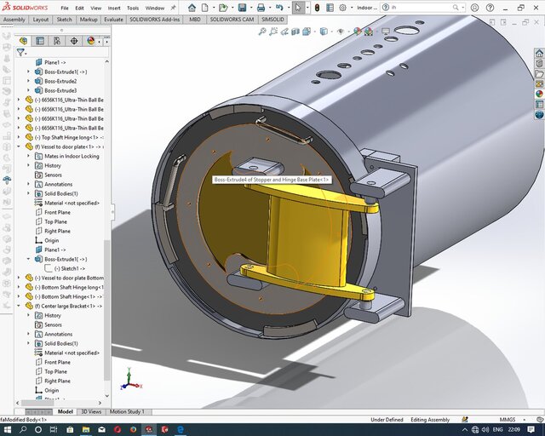545x436 pixels.
Task: Switch to the Motion Study 1 tab
Action: (126, 411)
